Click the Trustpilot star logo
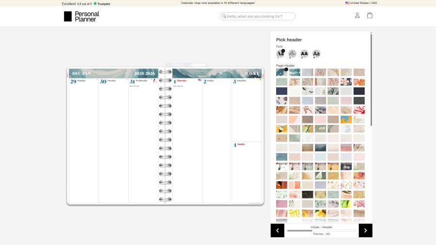This screenshot has height=245, width=436. pyautogui.click(x=95, y=3)
